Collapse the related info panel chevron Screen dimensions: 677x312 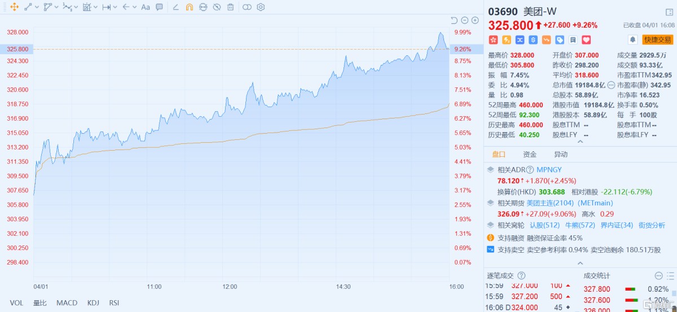click(580, 263)
